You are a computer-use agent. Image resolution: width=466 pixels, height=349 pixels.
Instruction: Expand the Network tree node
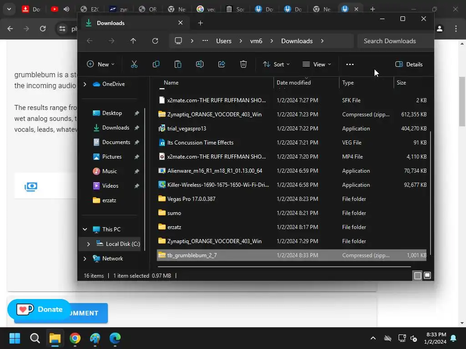click(x=85, y=259)
